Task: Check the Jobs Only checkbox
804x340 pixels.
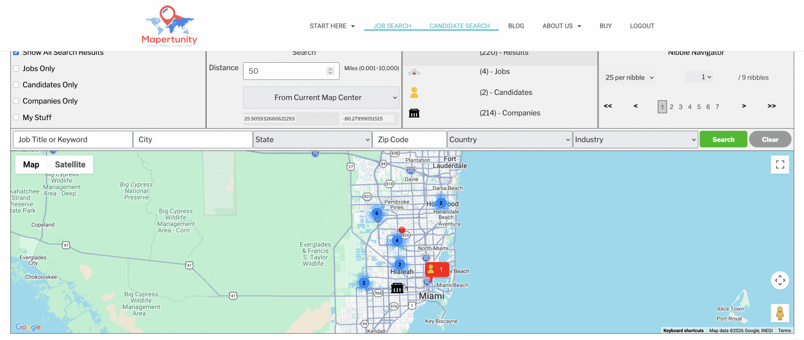Action: (x=16, y=69)
